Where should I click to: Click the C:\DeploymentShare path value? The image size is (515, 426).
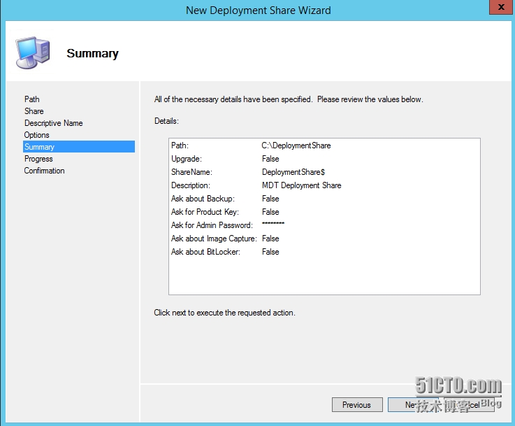(x=296, y=145)
